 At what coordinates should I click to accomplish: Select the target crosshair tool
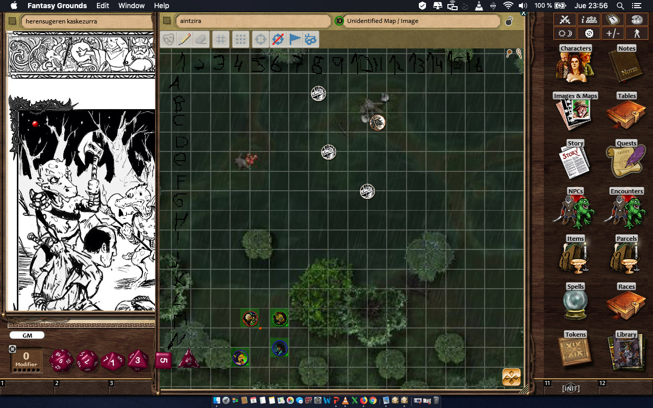(261, 39)
